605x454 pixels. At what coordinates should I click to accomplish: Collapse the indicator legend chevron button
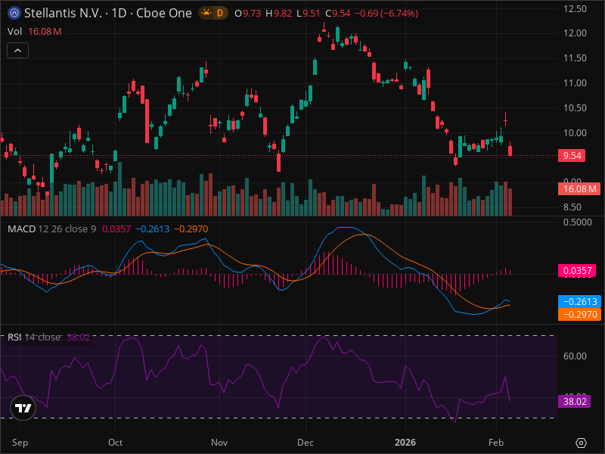click(x=17, y=50)
